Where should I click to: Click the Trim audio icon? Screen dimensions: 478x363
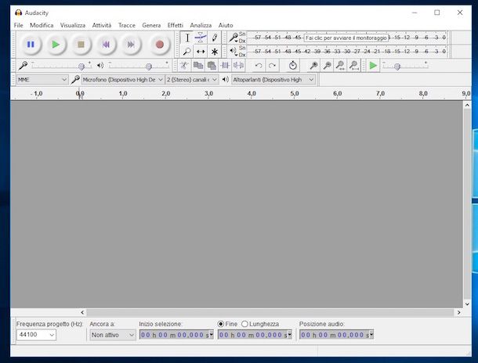[x=225, y=66]
